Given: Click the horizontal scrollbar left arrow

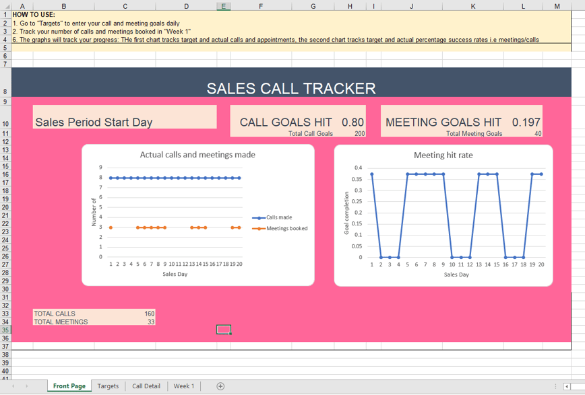Looking at the screenshot, I should coord(566,386).
